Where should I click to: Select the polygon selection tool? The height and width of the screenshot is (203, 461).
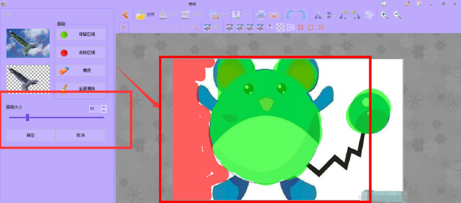pyautogui.click(x=174, y=27)
